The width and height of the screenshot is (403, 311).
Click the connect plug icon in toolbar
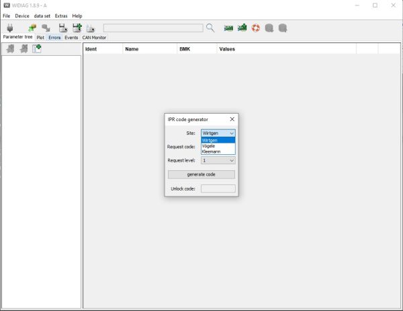click(10, 28)
